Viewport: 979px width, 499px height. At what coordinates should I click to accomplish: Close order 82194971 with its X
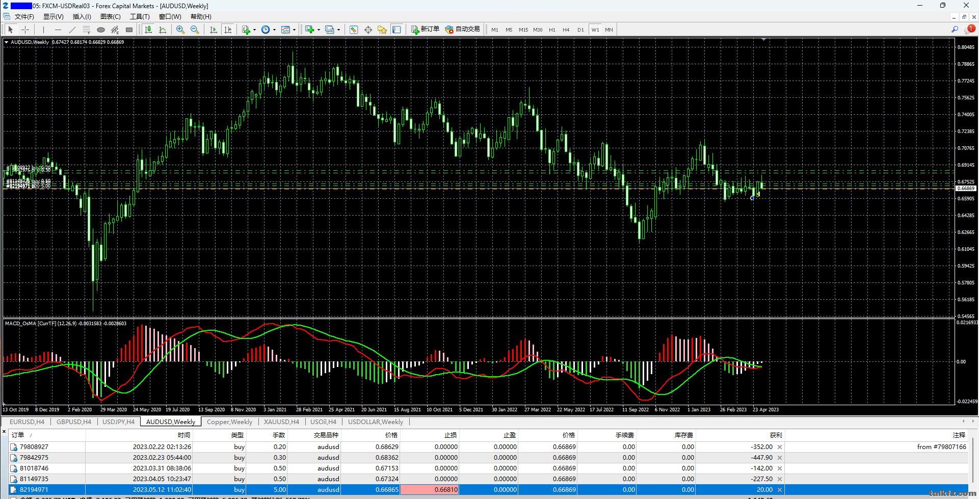click(780, 490)
